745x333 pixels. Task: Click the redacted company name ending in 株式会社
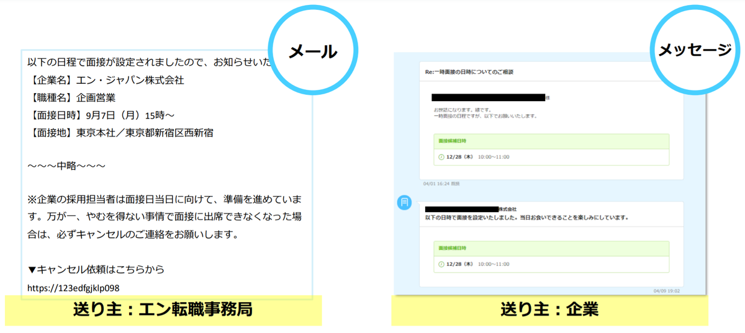tap(471, 210)
